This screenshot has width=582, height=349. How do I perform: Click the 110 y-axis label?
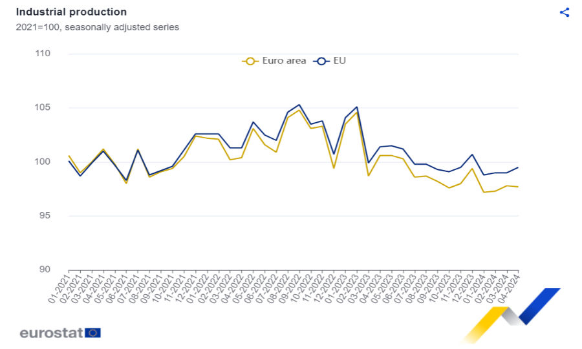pos(43,54)
